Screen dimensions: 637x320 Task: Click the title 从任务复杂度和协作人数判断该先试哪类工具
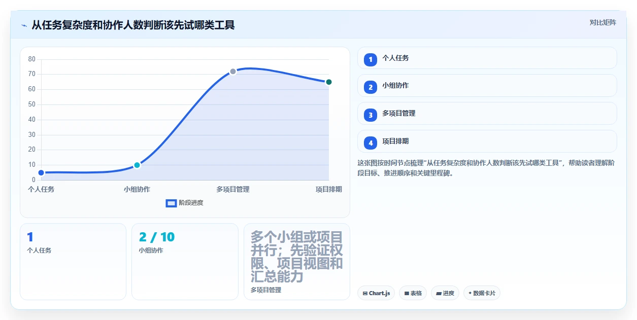tap(133, 25)
